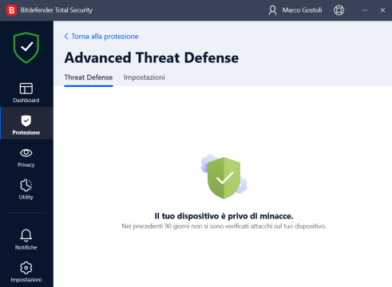Show the Notifiche panel
Viewport: 392px width, 287px height.
[26, 240]
